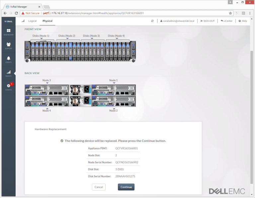
Task: Click the green check confirmation icon
Action: [x=62, y=141]
